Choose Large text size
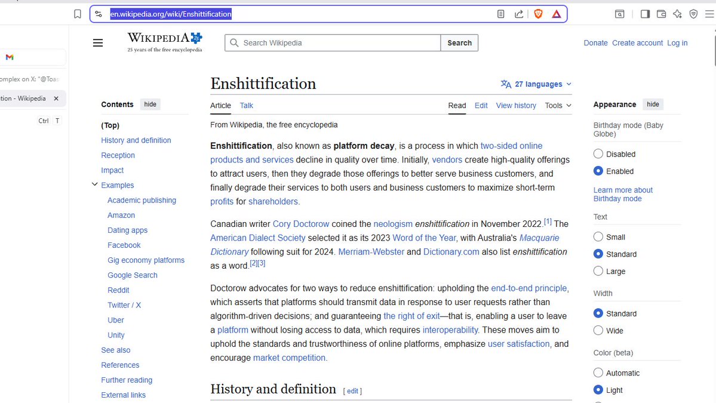This screenshot has width=716, height=403. pyautogui.click(x=598, y=271)
